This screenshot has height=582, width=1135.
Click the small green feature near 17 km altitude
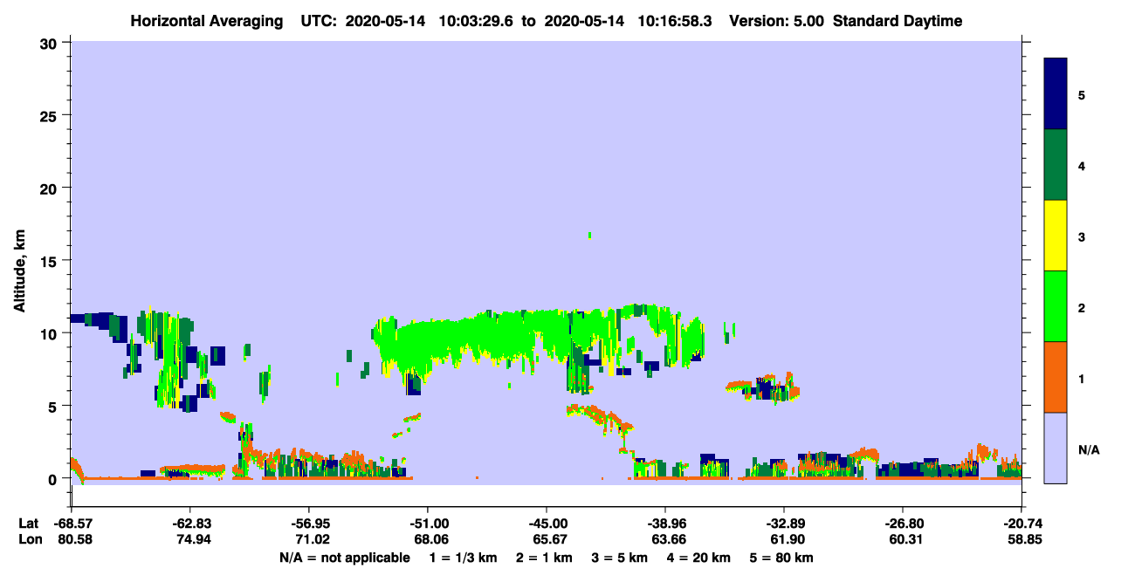pyautogui.click(x=590, y=235)
